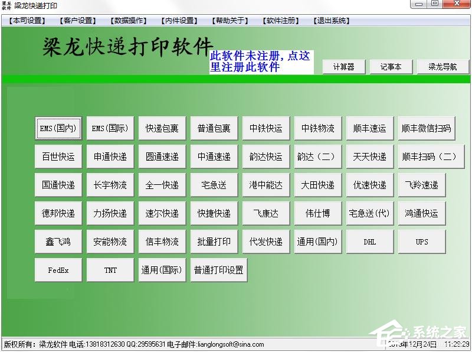Select 鸿通快运 button

tap(422, 213)
